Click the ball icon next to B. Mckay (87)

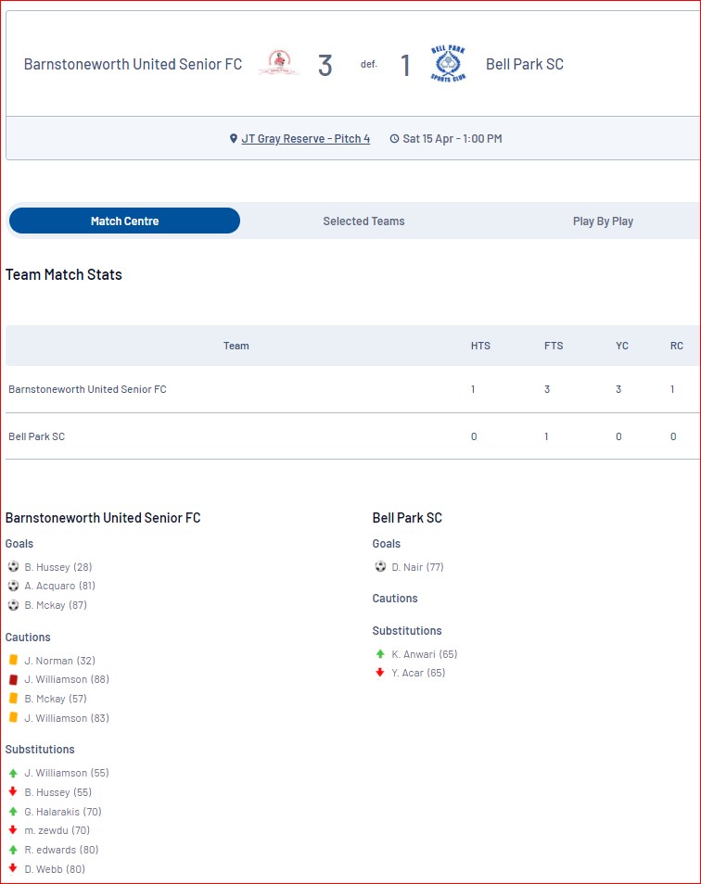point(14,605)
